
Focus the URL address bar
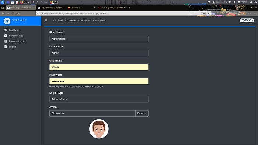point(122,14)
